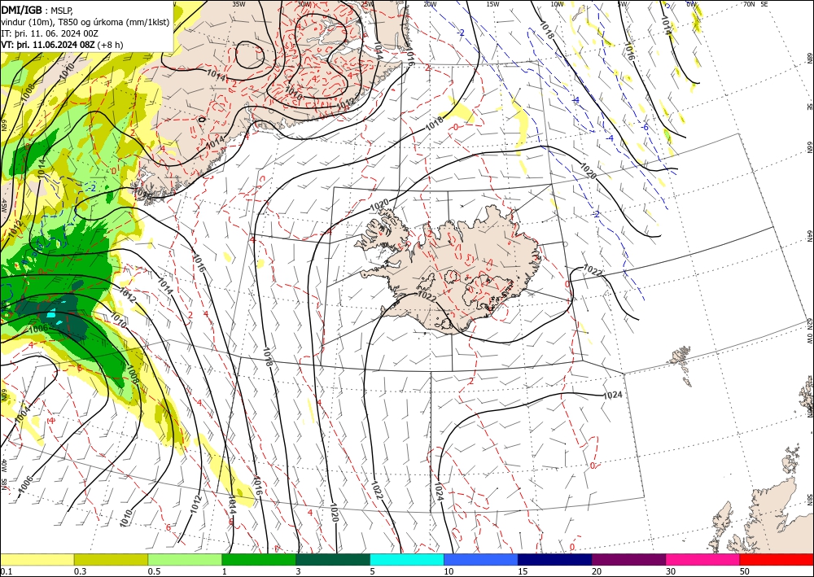Viewport: 814px width, 577px height.
Task: Click the '62N 0W' label on right edge
Action: click(809, 332)
